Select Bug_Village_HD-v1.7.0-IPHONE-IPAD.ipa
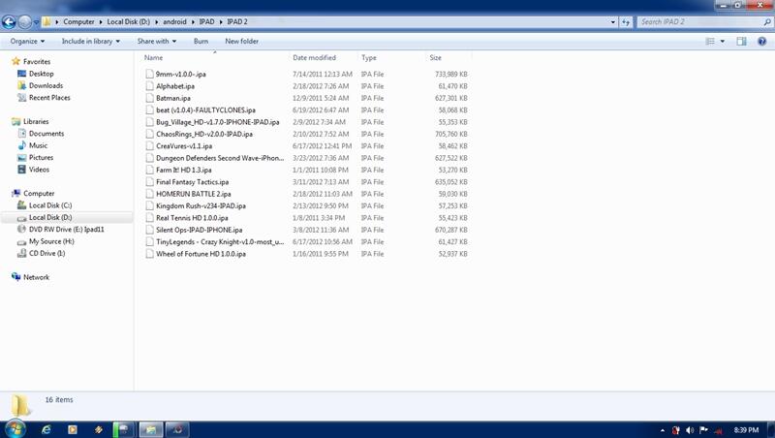Viewport: 775px width, 438px height. (217, 121)
